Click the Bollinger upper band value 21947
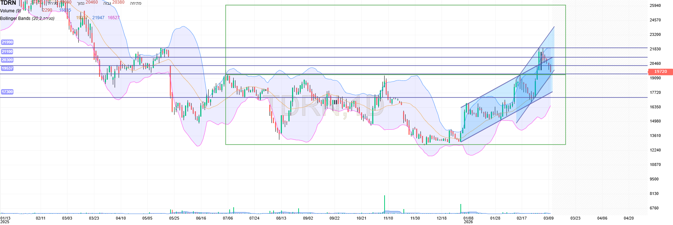Image resolution: width=673 pixels, height=225 pixels. [98, 18]
